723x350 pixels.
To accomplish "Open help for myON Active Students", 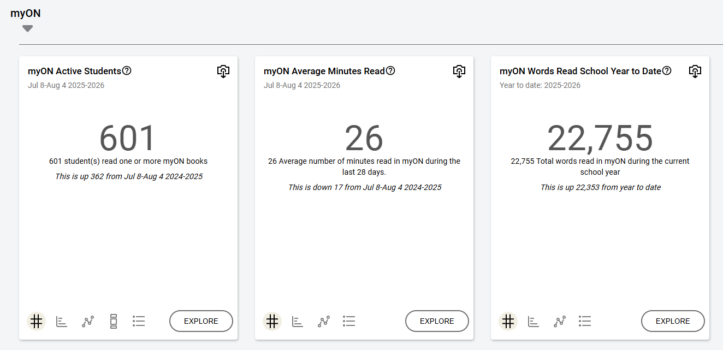I will 127,70.
